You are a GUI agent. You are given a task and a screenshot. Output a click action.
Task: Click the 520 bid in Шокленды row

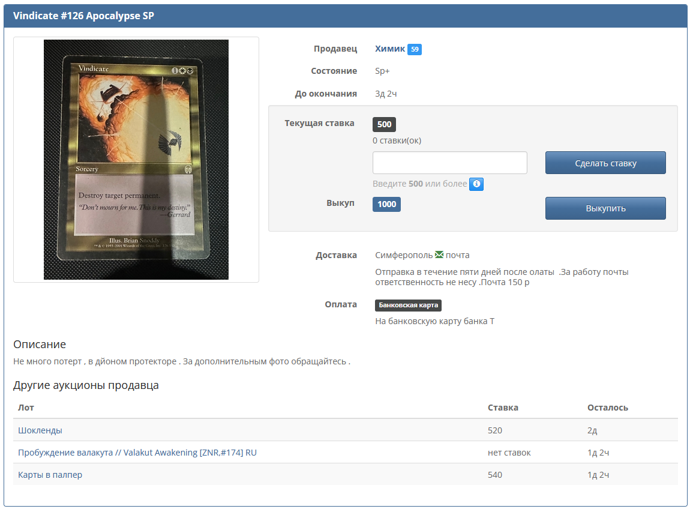[x=494, y=430]
